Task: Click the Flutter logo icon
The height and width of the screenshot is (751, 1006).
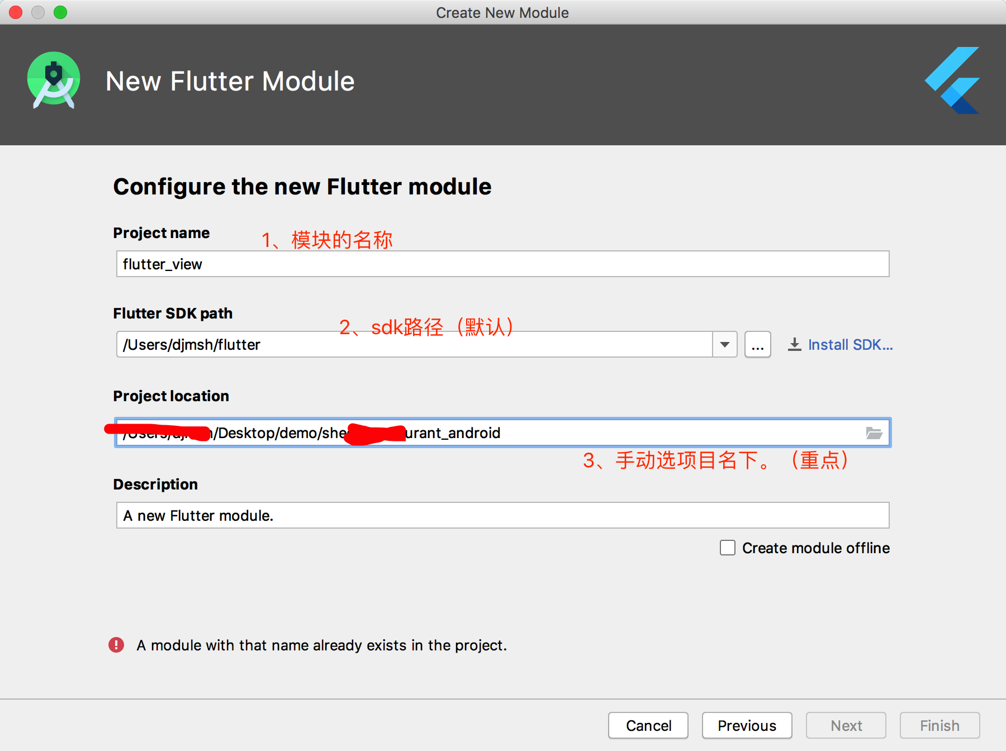Action: click(952, 80)
